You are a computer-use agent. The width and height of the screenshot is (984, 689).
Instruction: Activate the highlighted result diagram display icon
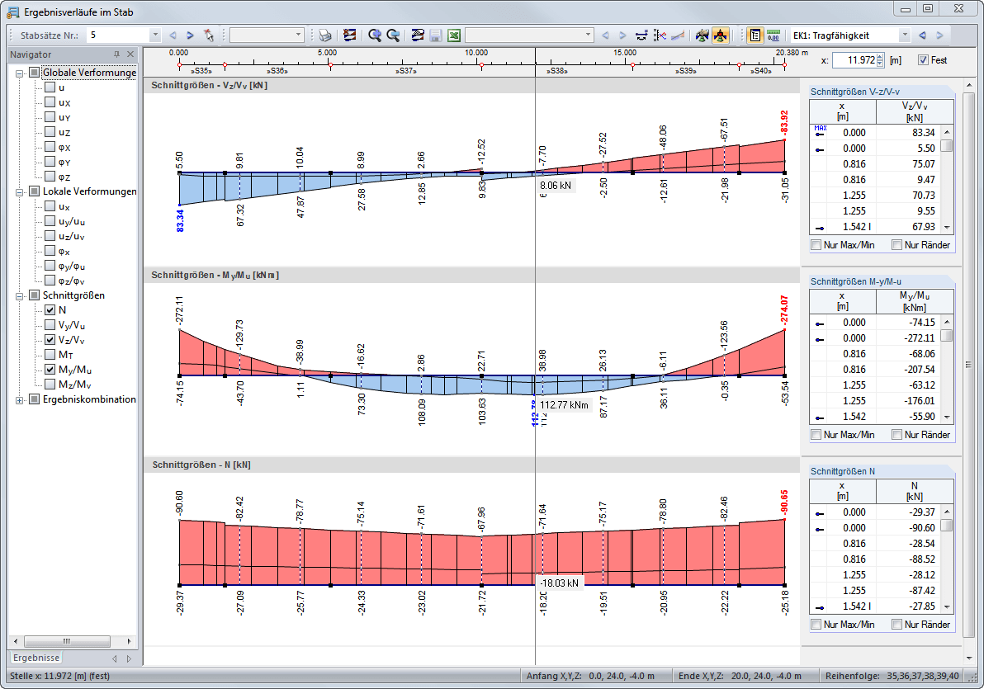720,35
